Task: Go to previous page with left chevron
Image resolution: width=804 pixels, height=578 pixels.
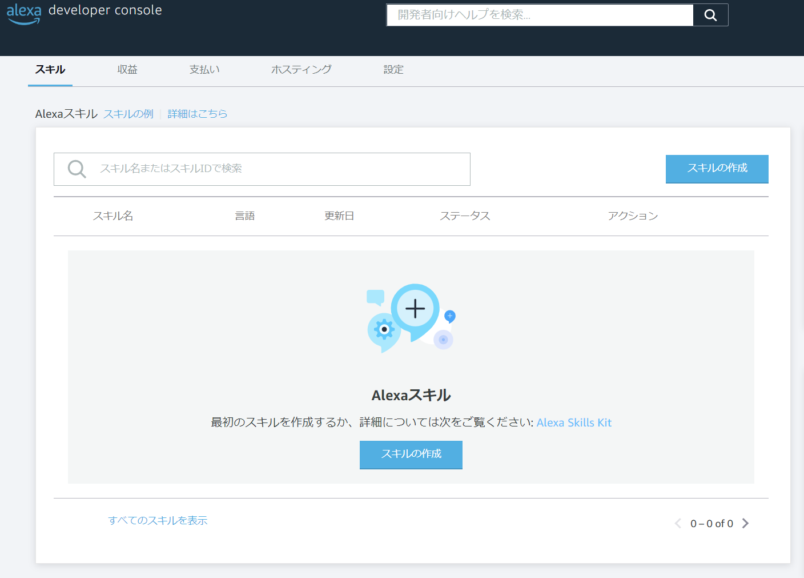Action: [x=678, y=523]
